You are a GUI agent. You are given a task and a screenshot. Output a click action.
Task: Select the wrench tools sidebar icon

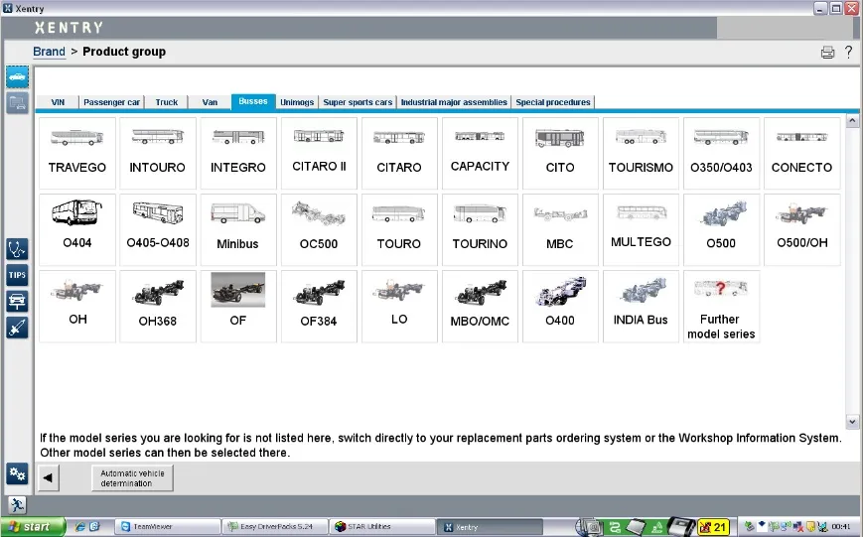(x=17, y=328)
